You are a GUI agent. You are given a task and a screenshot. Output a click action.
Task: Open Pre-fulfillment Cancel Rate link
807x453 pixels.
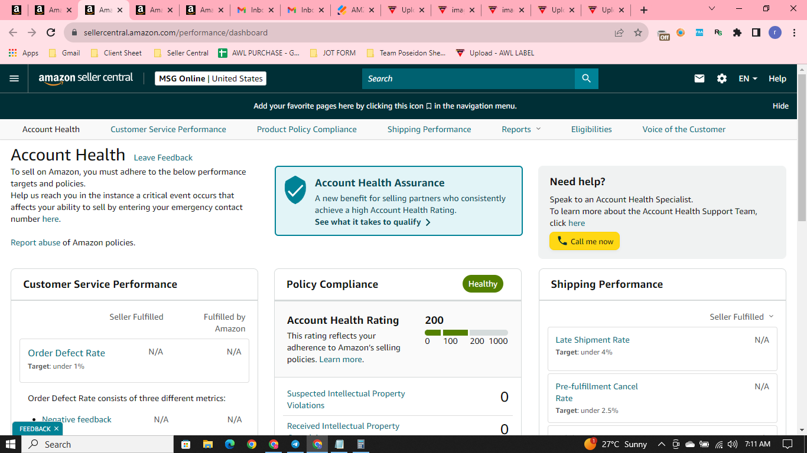(597, 392)
